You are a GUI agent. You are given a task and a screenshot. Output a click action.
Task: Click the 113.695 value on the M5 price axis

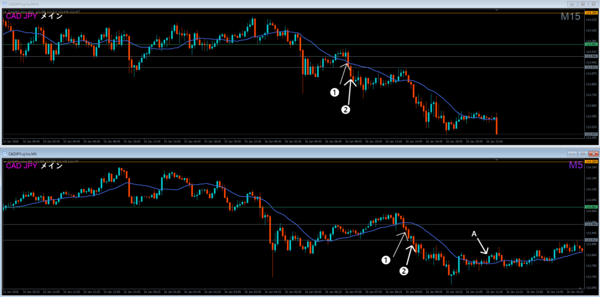(591, 287)
